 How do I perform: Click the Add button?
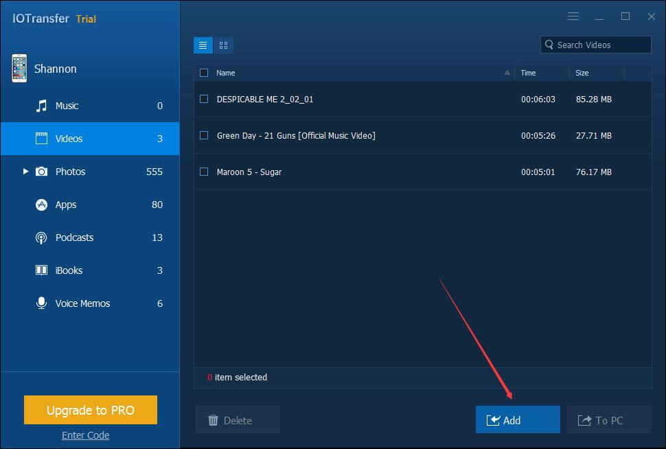(518, 419)
